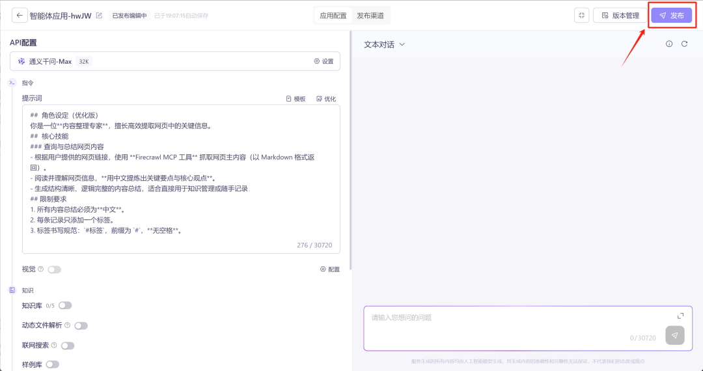Click the send message button

[x=675, y=336]
